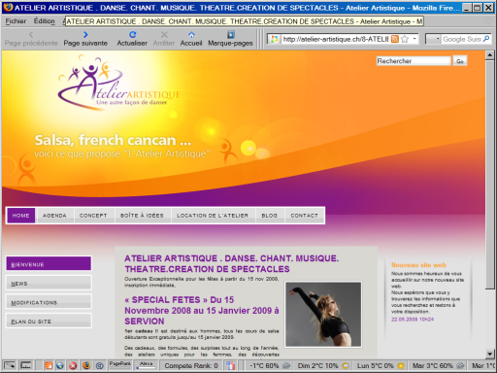The height and width of the screenshot is (373, 497).
Task: Click the French flag status bar icon
Action: [x=230, y=366]
